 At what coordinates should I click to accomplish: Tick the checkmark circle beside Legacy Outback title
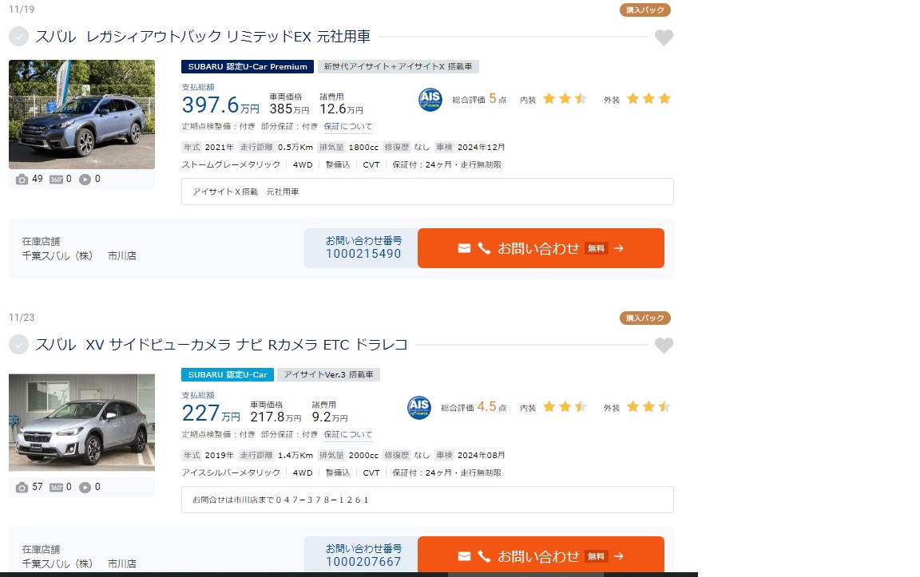pos(19,37)
